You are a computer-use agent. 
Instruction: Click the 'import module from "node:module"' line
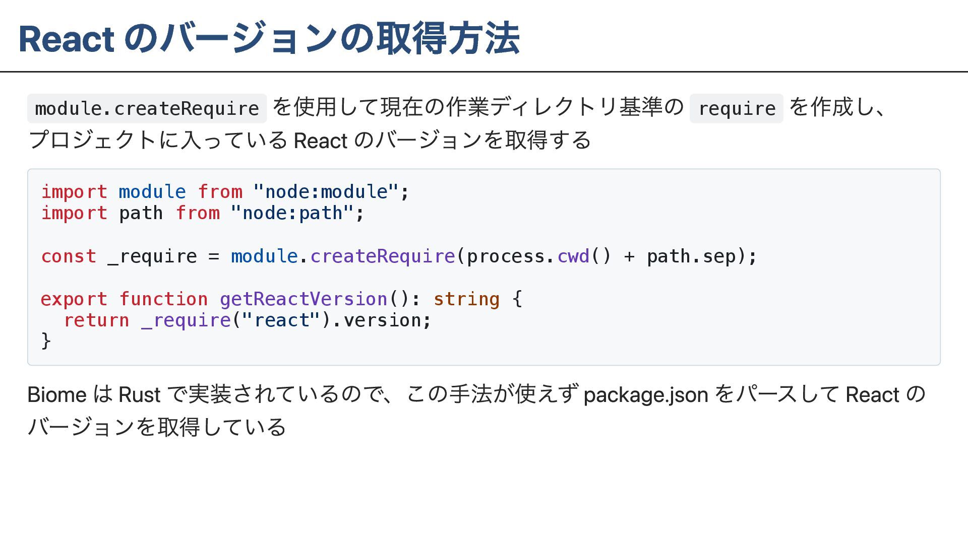coord(224,192)
